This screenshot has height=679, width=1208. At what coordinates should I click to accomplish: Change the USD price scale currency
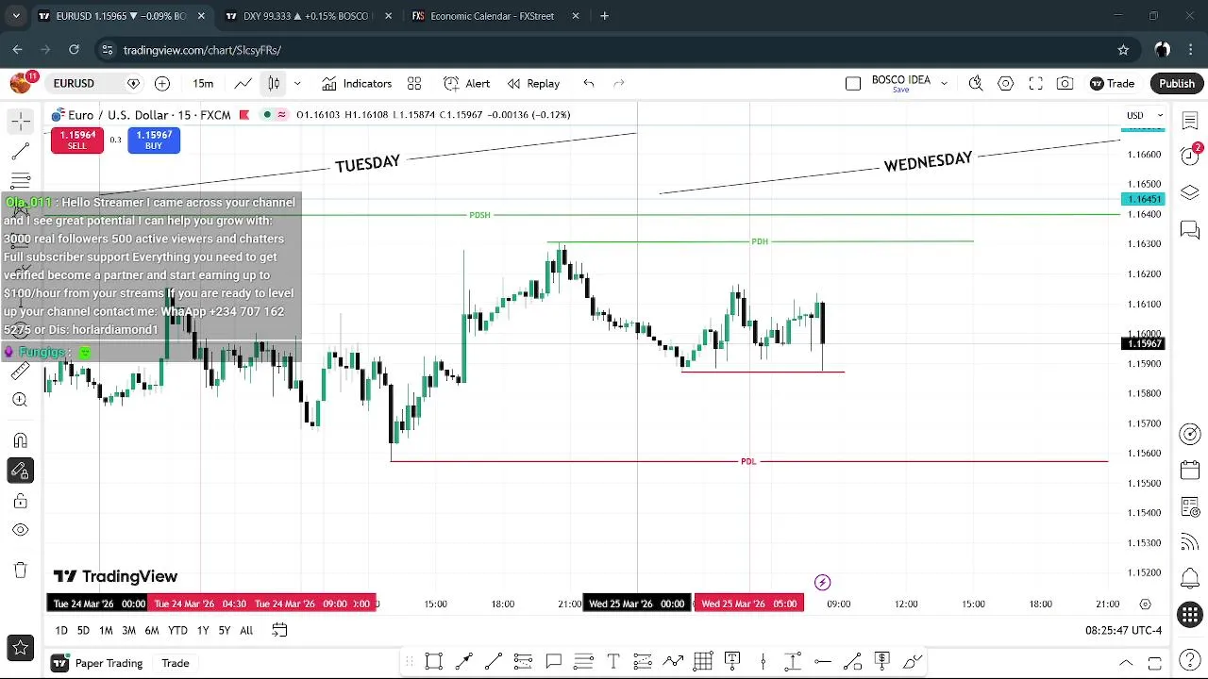pyautogui.click(x=1145, y=115)
